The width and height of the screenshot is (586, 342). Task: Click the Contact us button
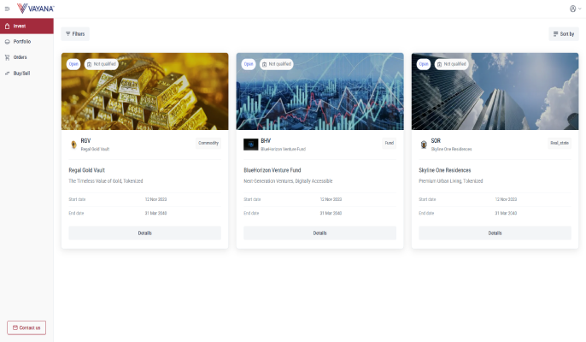click(x=26, y=327)
